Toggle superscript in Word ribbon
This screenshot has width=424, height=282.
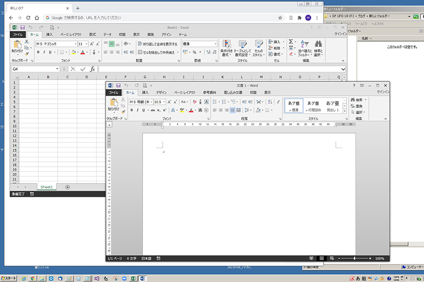coord(164,110)
